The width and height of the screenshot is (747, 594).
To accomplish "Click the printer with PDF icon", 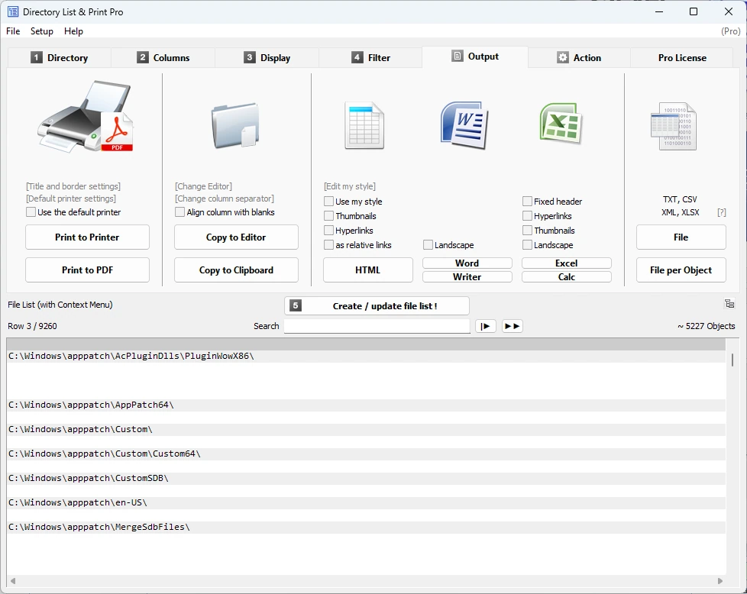I will 86,117.
